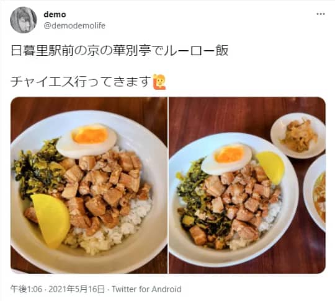Open the three-dot more options menu
The width and height of the screenshot is (335, 301).
[x=321, y=14]
